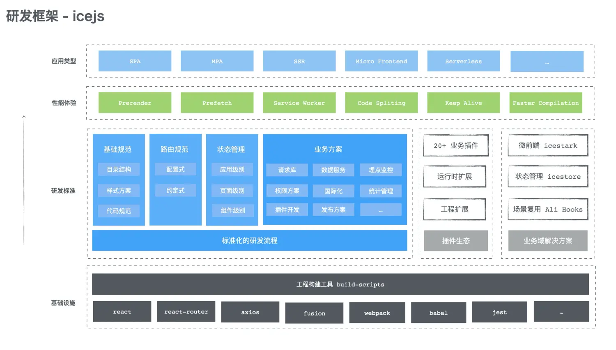Select the MPA box

pos(217,61)
